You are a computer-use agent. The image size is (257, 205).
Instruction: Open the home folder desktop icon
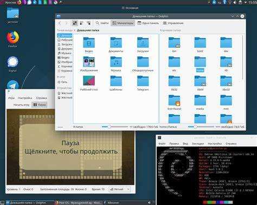click(12, 15)
